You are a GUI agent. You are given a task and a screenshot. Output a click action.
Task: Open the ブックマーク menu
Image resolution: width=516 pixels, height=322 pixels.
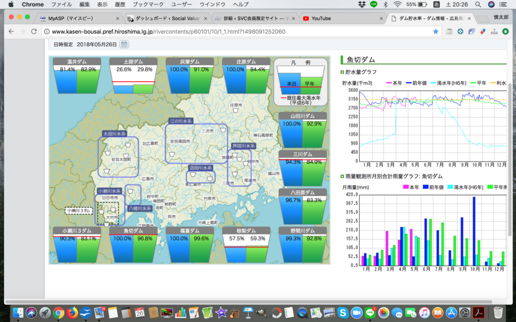[148, 5]
